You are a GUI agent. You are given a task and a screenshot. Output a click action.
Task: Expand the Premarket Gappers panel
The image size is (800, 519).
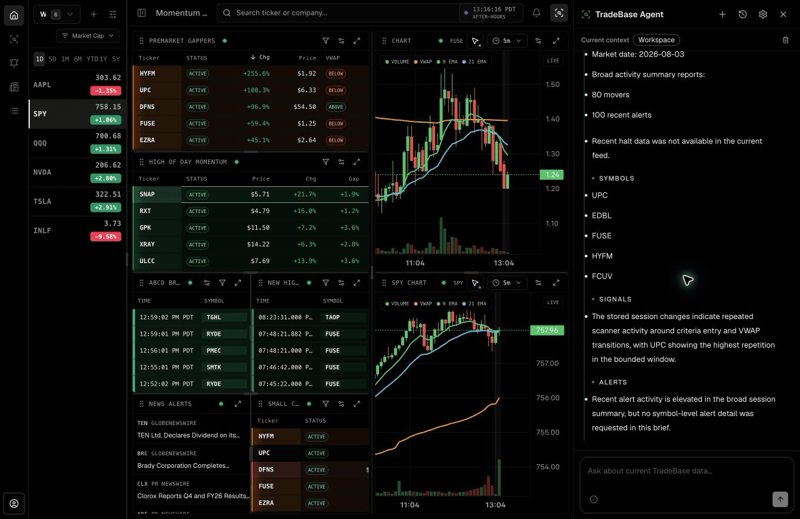click(356, 40)
